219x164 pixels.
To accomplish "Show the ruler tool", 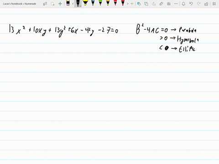I will tap(161, 4).
